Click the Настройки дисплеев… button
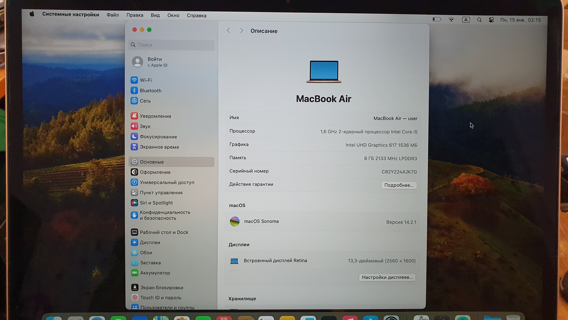This screenshot has width=568, height=320. click(387, 277)
